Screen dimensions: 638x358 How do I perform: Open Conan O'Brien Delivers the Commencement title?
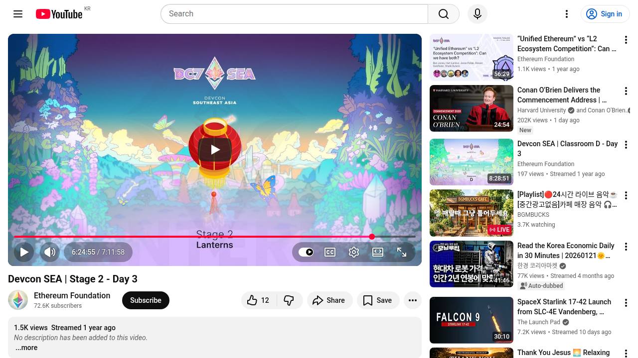click(x=562, y=95)
